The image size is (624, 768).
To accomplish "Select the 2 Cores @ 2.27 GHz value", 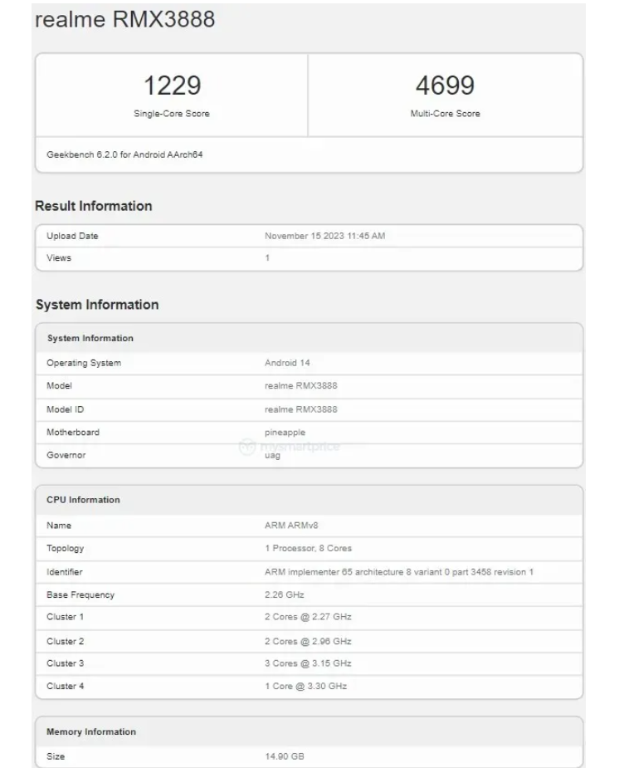I will click(x=309, y=617).
